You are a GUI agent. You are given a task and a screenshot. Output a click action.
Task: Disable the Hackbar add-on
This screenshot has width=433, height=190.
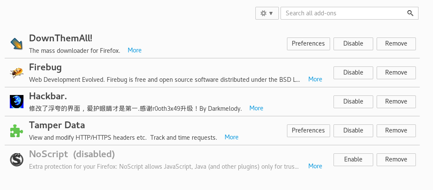[x=353, y=102]
